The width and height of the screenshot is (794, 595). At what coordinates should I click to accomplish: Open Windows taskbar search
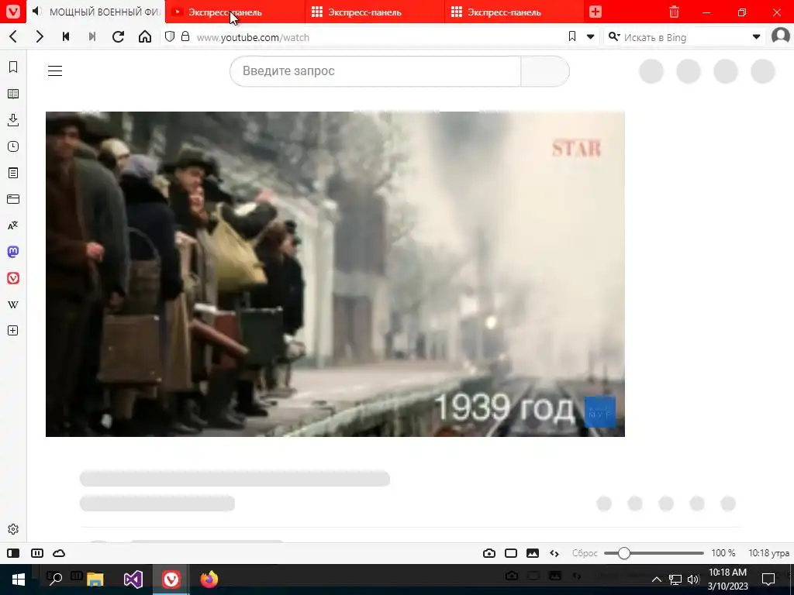tap(55, 580)
